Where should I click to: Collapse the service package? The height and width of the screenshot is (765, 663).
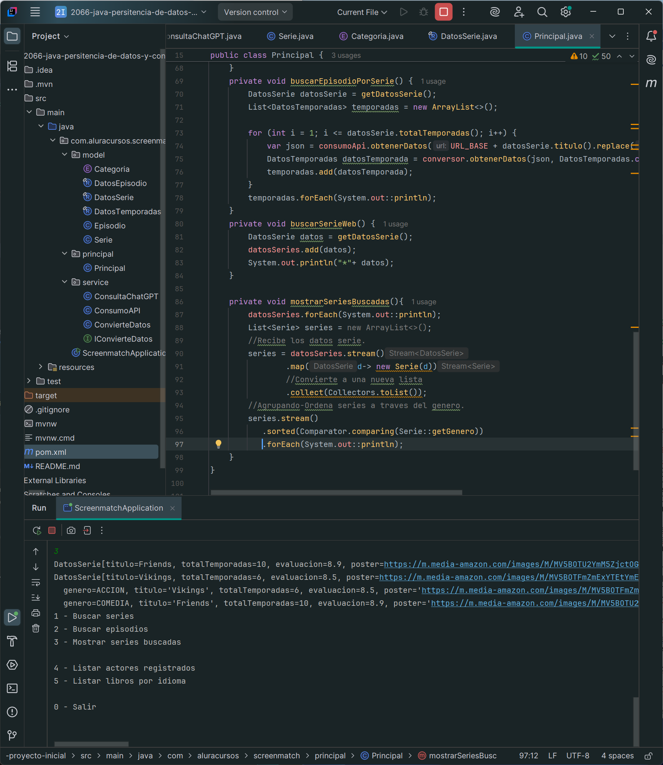tap(64, 282)
